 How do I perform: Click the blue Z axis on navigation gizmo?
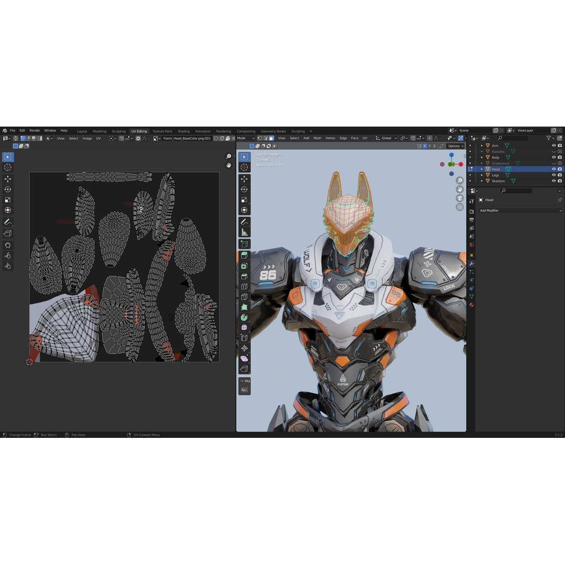[451, 155]
